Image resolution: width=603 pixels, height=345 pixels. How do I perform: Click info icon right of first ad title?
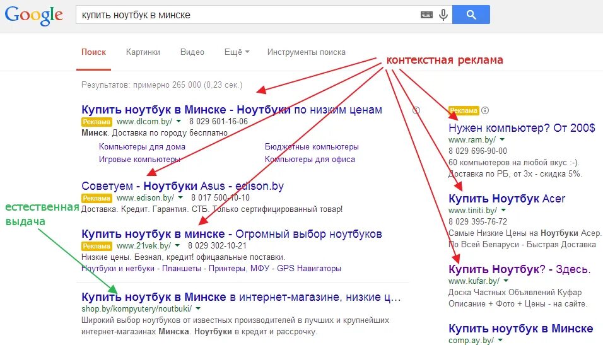pyautogui.click(x=416, y=110)
